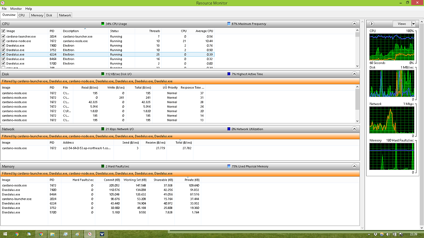Click main pane scroll-down arrow
This screenshot has height=238, width=424.
[x=362, y=228]
